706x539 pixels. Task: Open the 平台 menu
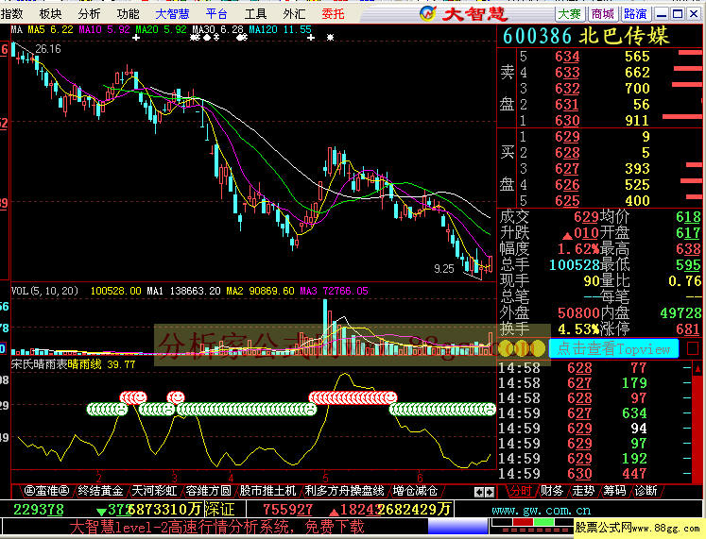pyautogui.click(x=216, y=14)
